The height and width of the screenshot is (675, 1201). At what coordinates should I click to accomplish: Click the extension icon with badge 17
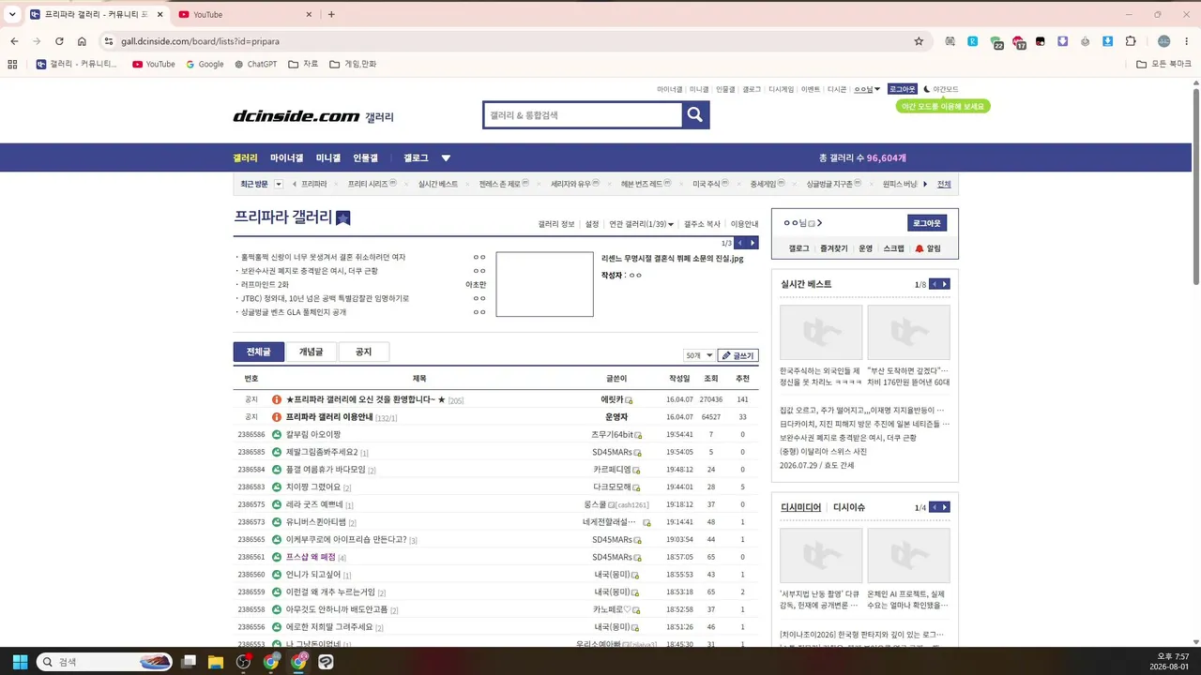tap(1019, 42)
